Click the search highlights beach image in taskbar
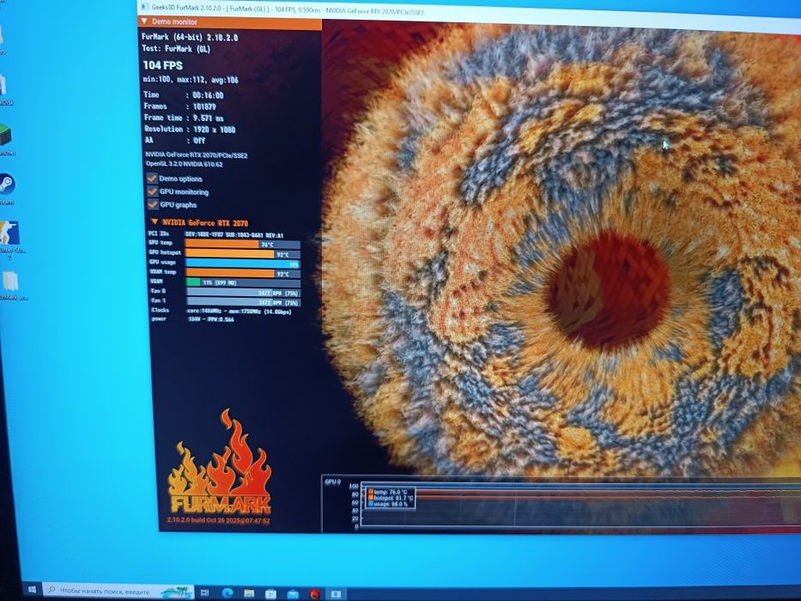The width and height of the screenshot is (801, 601). click(x=177, y=592)
